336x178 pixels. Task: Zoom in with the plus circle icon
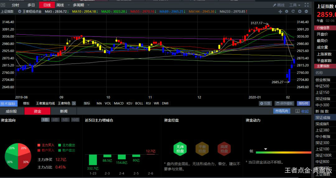[300, 12]
